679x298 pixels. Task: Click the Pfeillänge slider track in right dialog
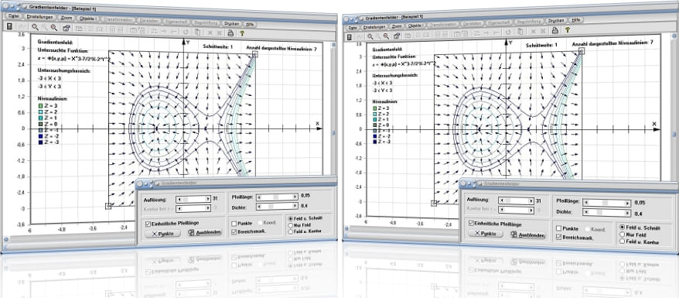click(x=607, y=203)
